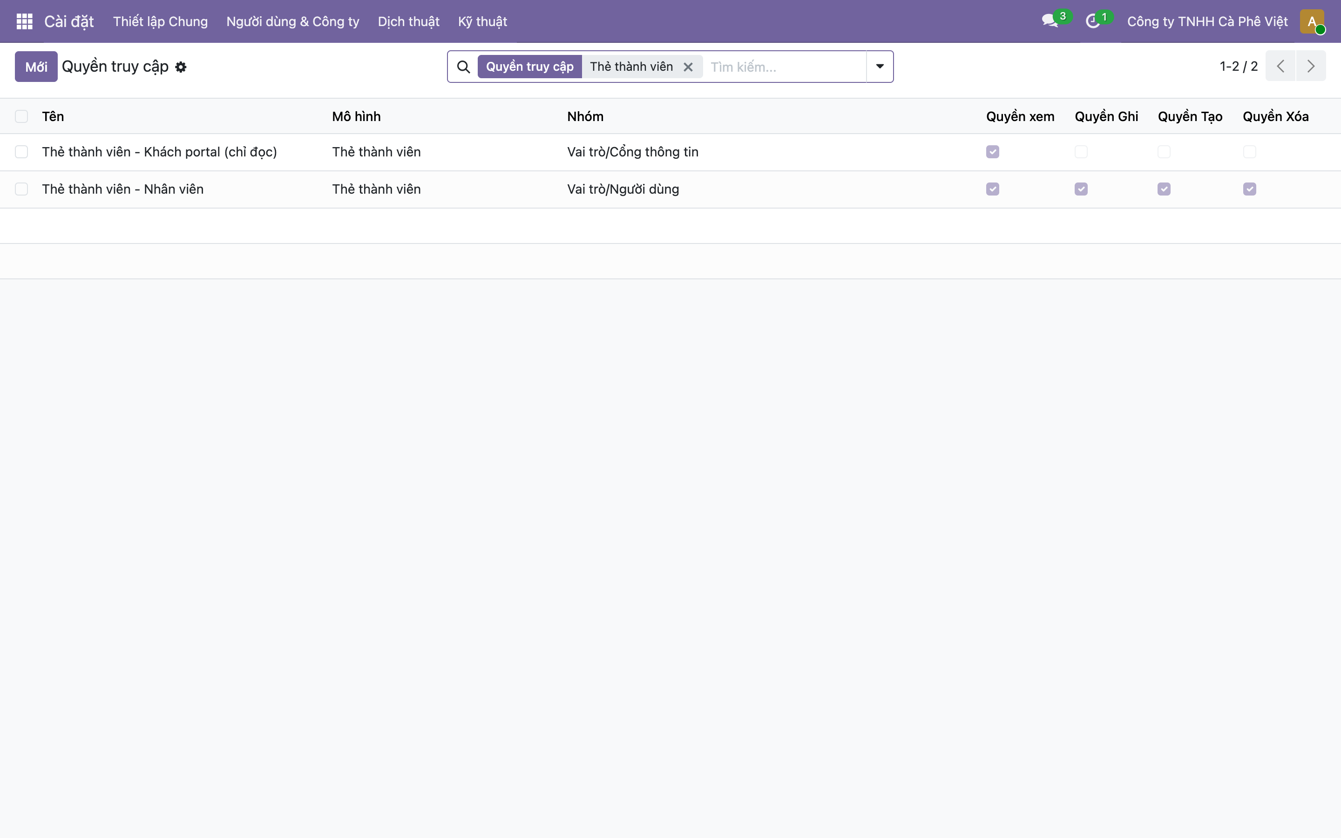Screen dimensions: 1341x838
Task: Sort by the Quyền Ghi column header
Action: tap(1106, 116)
